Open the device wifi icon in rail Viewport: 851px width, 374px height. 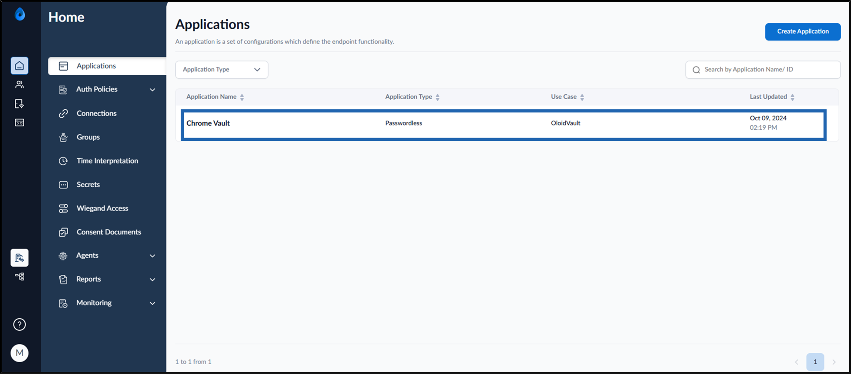[x=20, y=104]
